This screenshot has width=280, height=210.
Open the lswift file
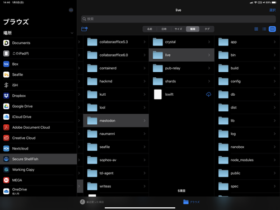(181, 95)
